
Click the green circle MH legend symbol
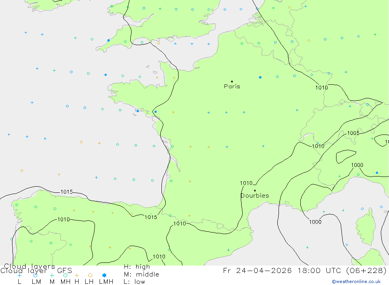point(65,275)
